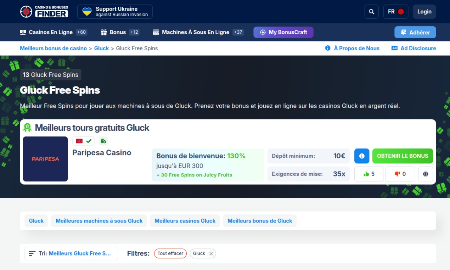The height and width of the screenshot is (270, 450).
Task: Click the Support Ukraine banner
Action: 115,12
